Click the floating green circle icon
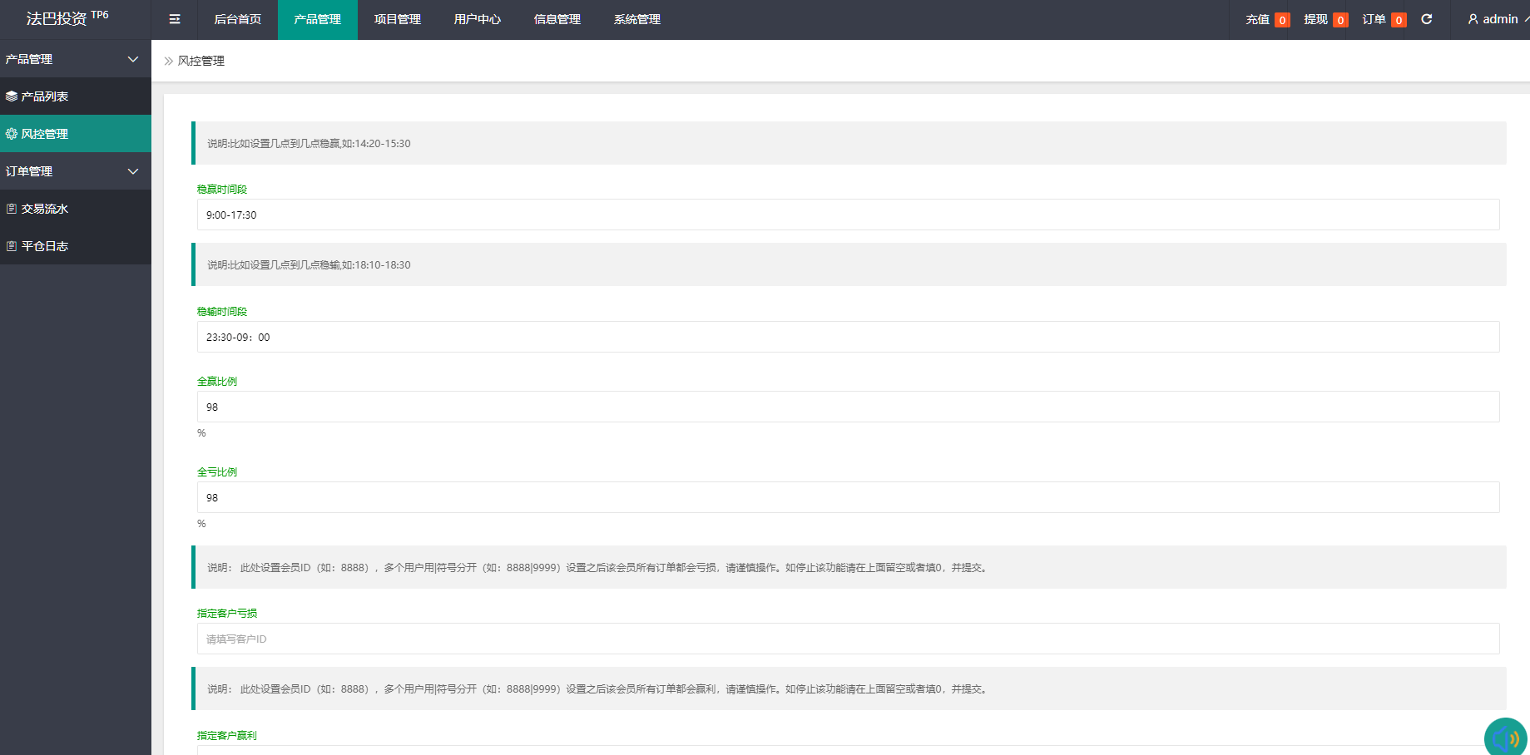 [x=1505, y=738]
